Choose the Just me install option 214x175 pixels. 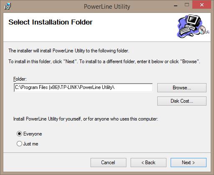(19, 143)
